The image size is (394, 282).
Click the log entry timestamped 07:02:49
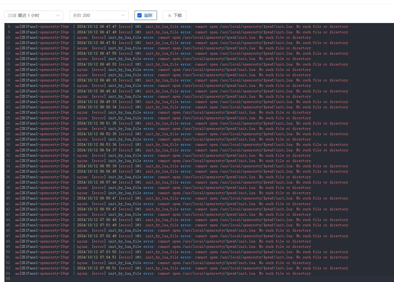tap(182, 236)
